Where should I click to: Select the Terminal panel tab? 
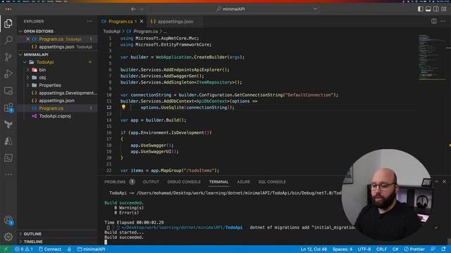(219, 181)
